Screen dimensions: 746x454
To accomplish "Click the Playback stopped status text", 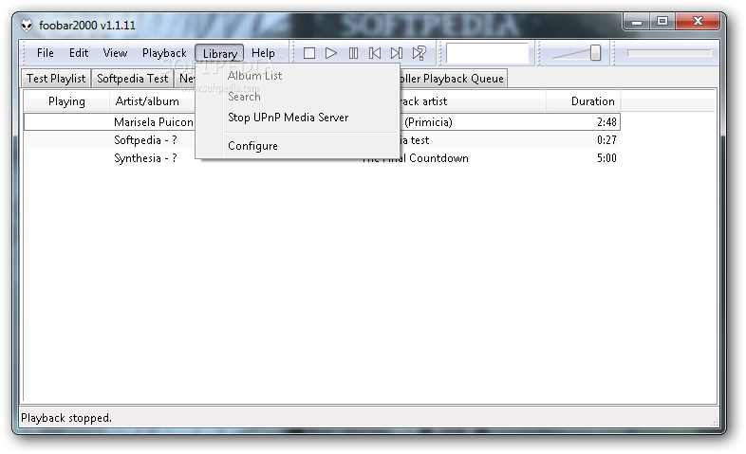I will pos(66,418).
